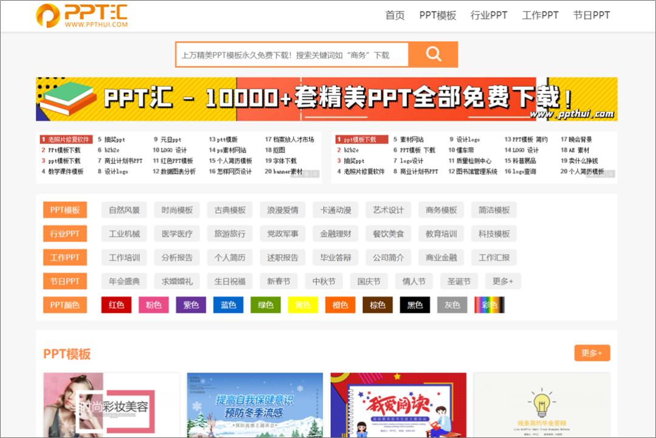
Task: Select the rainbow 彩色 color swatch
Action: pos(490,305)
